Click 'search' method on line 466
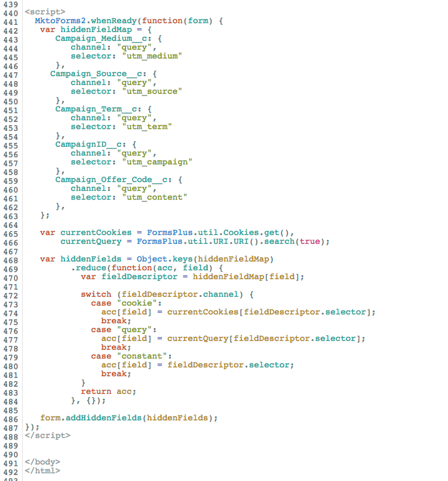This screenshot has width=448, height=481. click(x=279, y=242)
